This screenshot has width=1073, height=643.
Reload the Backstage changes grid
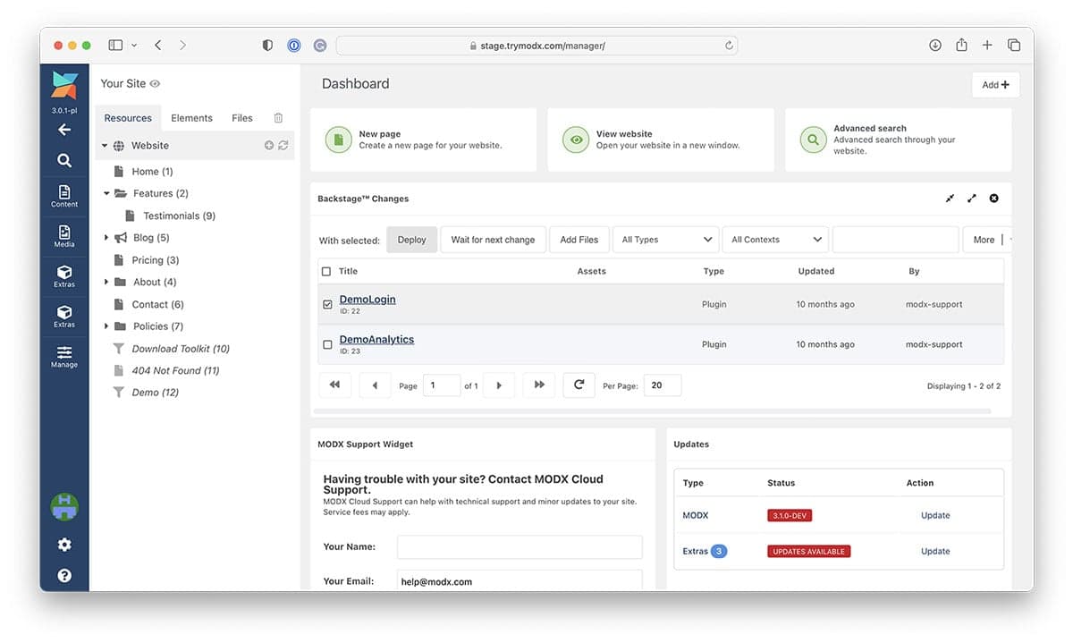click(x=579, y=385)
